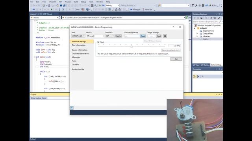Image resolution: width=252 pixels, height=141 pixels.
Task: Click the Apply button
Action: pos(119,36)
